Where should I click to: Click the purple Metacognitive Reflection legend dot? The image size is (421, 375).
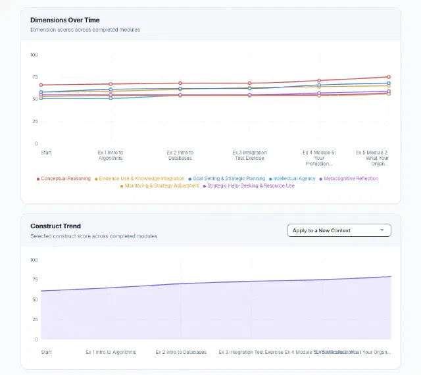[x=320, y=179]
